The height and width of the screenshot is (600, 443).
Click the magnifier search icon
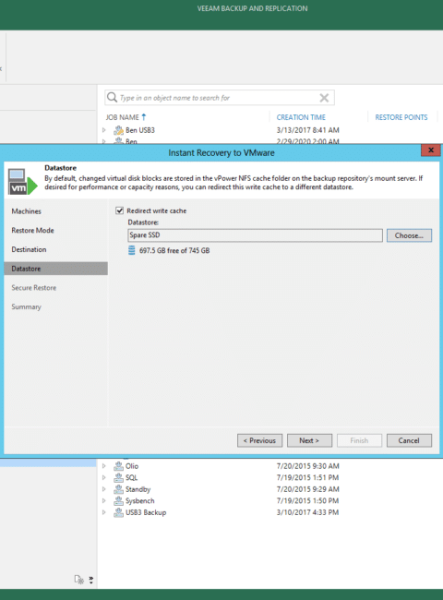(112, 97)
